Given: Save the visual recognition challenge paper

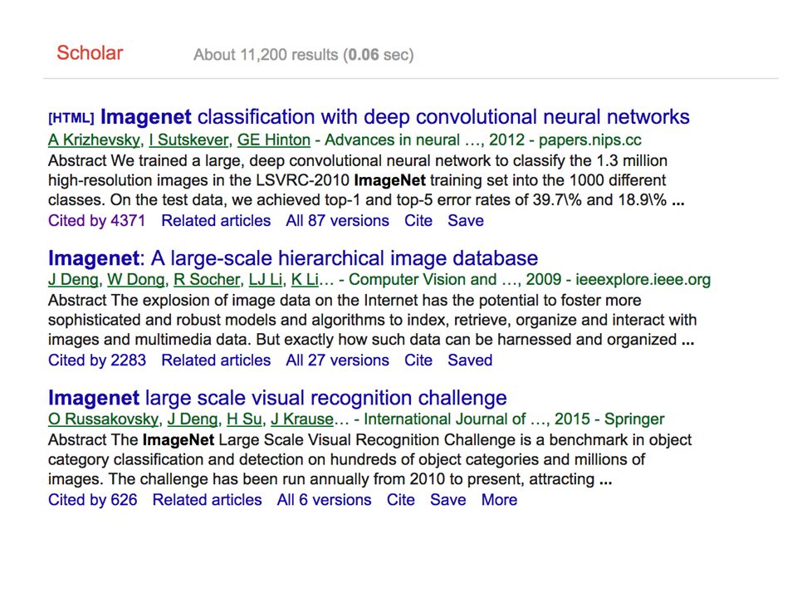Looking at the screenshot, I should point(447,500).
